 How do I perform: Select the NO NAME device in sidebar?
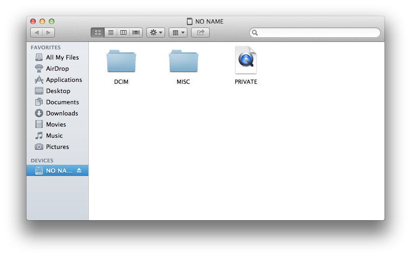[57, 170]
